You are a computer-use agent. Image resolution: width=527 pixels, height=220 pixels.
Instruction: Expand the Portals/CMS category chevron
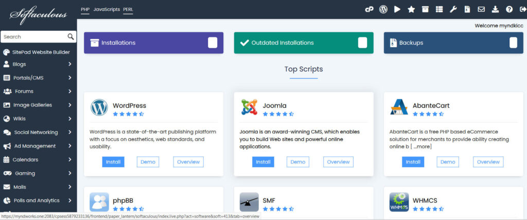[x=69, y=77]
